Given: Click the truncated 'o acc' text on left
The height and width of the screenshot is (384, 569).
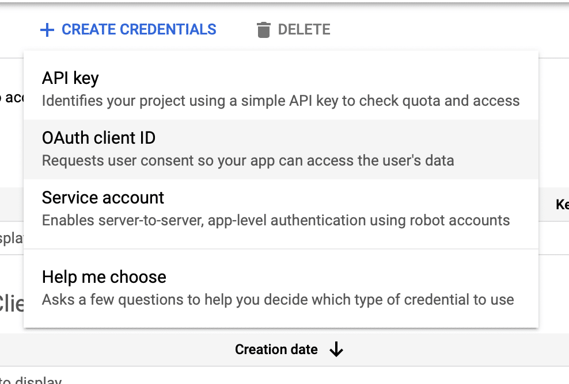Looking at the screenshot, I should (12, 98).
